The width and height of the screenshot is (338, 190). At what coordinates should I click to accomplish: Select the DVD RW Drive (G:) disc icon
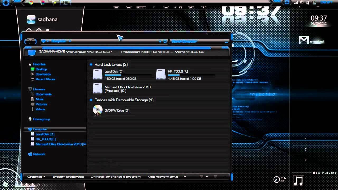point(98,110)
